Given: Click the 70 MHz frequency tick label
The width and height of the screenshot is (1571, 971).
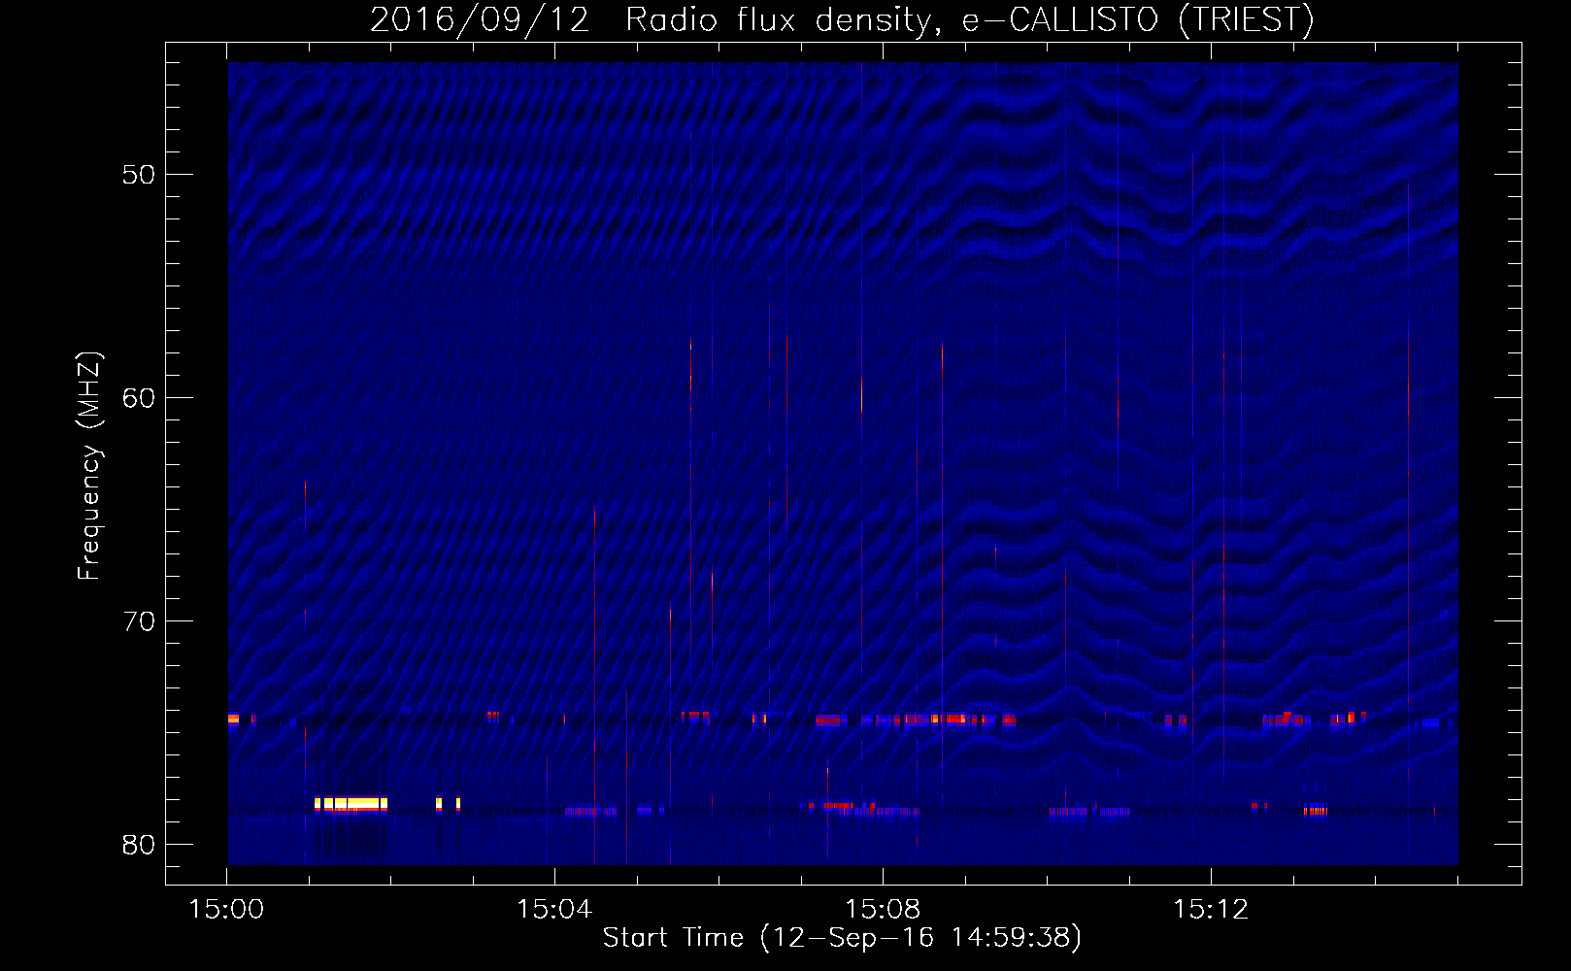Looking at the screenshot, I should (x=140, y=620).
